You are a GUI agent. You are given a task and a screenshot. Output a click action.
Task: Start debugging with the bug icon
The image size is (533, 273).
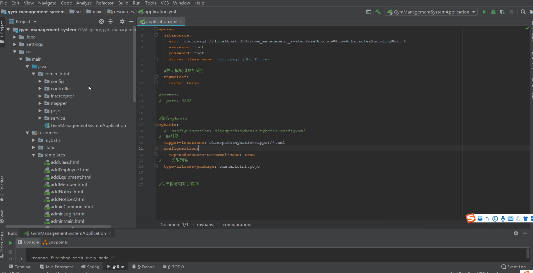[493, 12]
